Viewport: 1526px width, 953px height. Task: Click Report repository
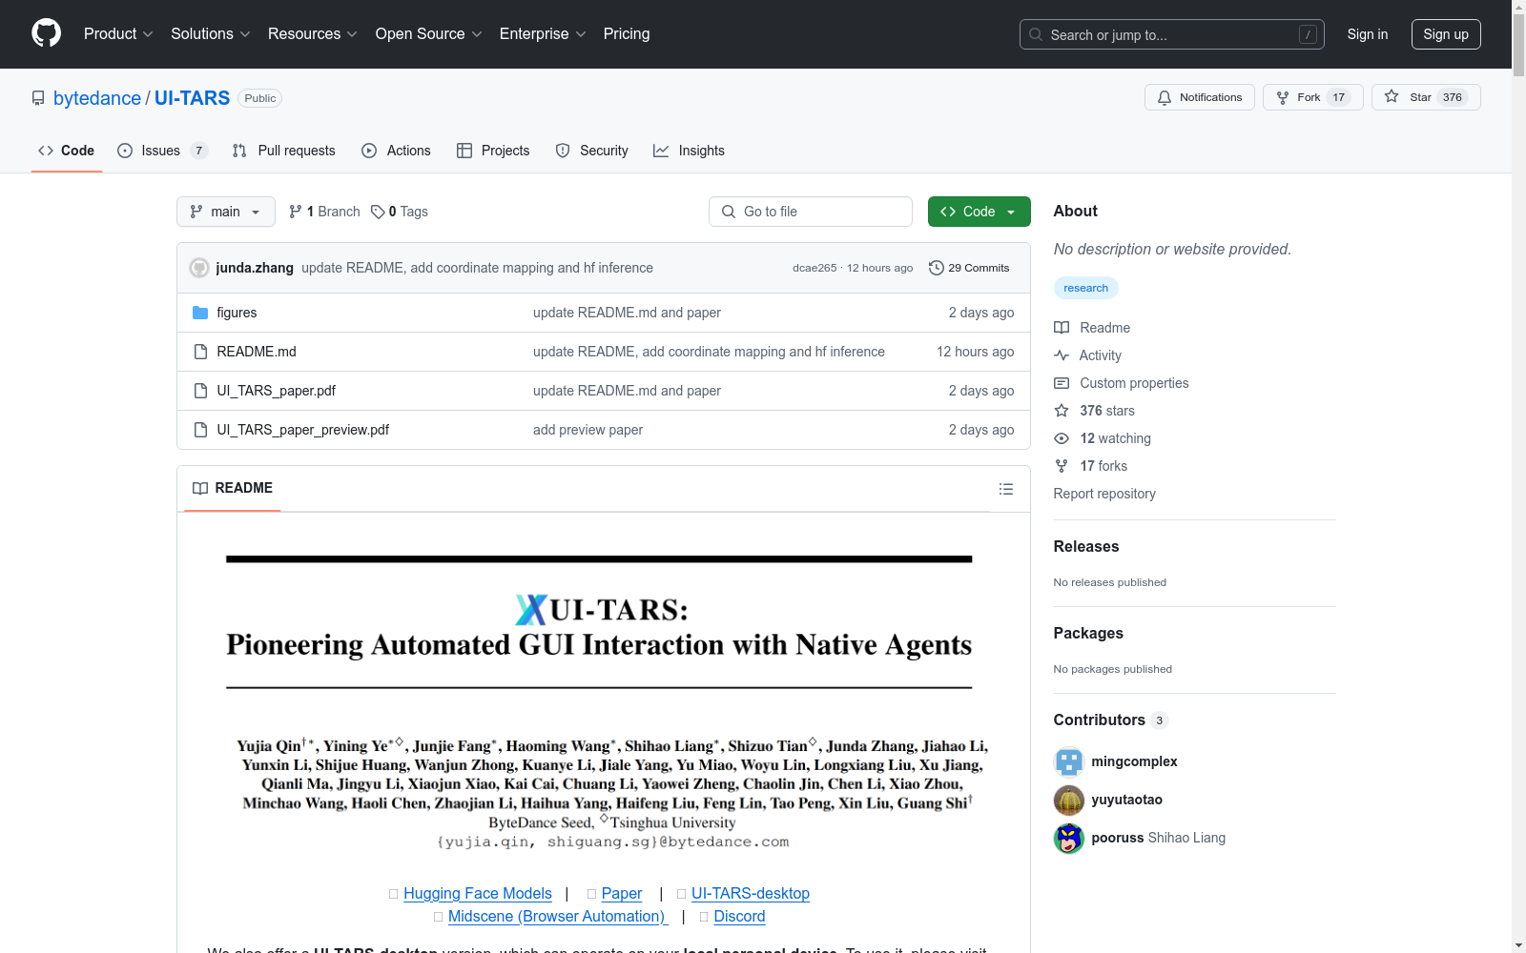tap(1104, 494)
